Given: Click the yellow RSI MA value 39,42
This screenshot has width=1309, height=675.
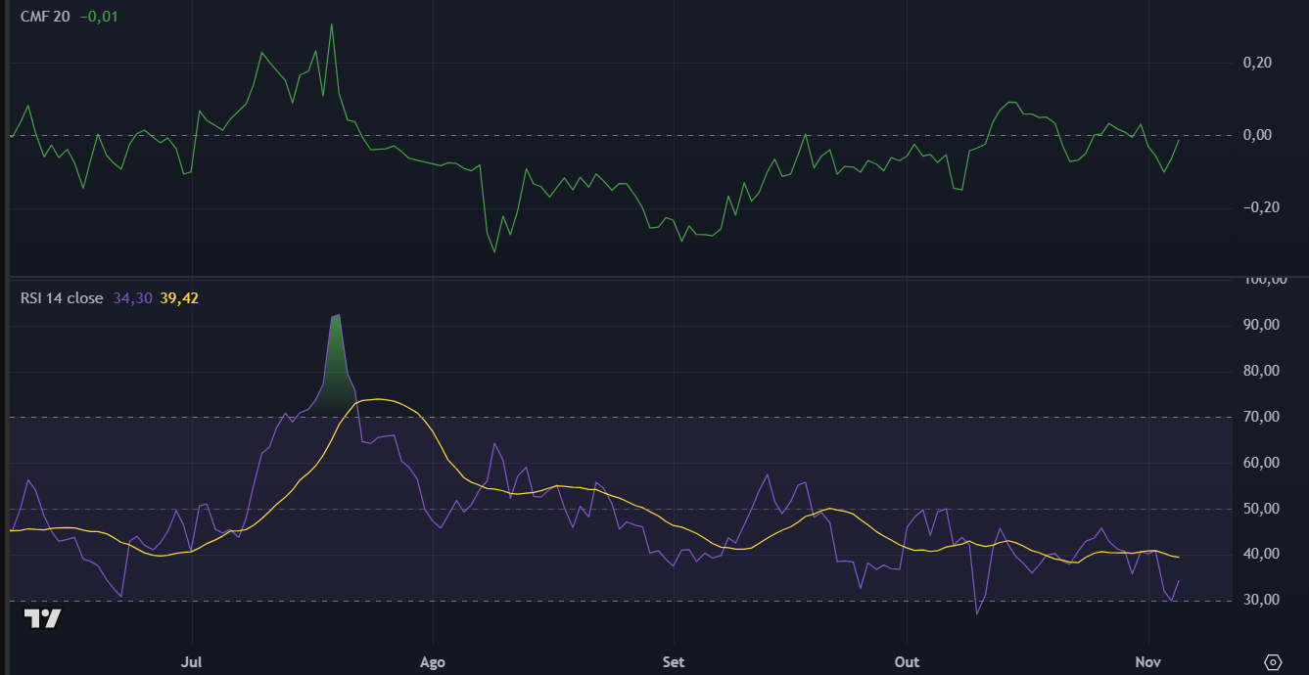Looking at the screenshot, I should pos(179,298).
